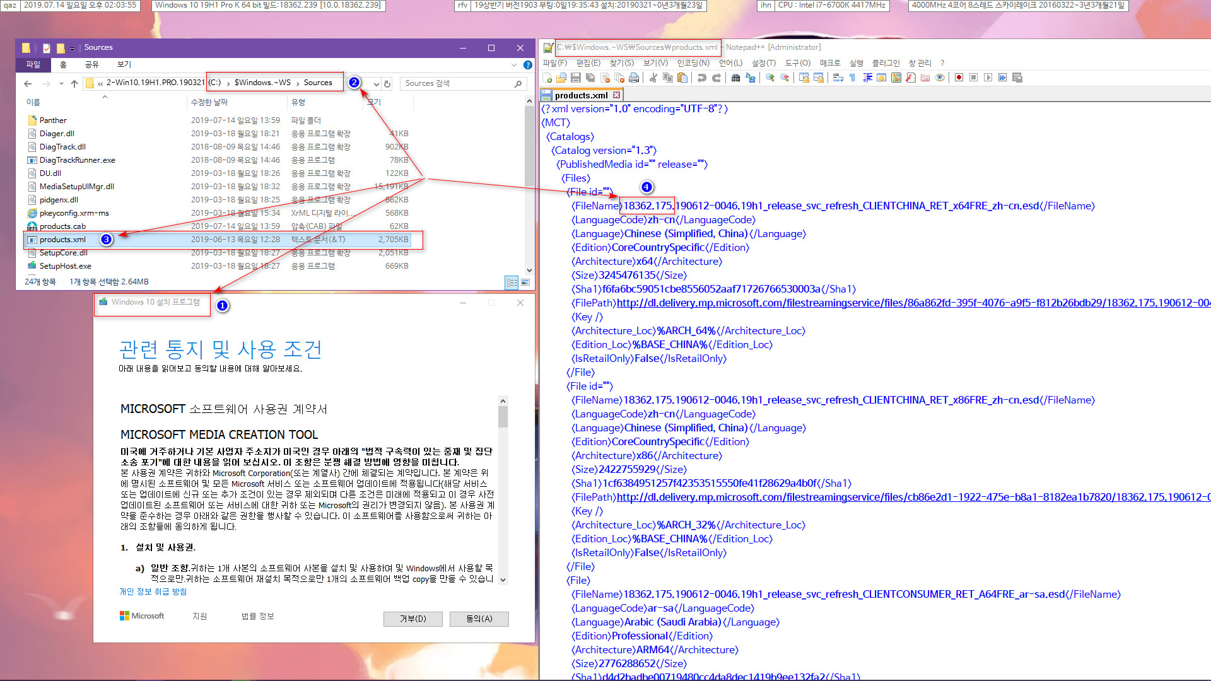The image size is (1211, 681).
Task: Click the Explorer file list scrollbar thumb
Action: (529, 146)
